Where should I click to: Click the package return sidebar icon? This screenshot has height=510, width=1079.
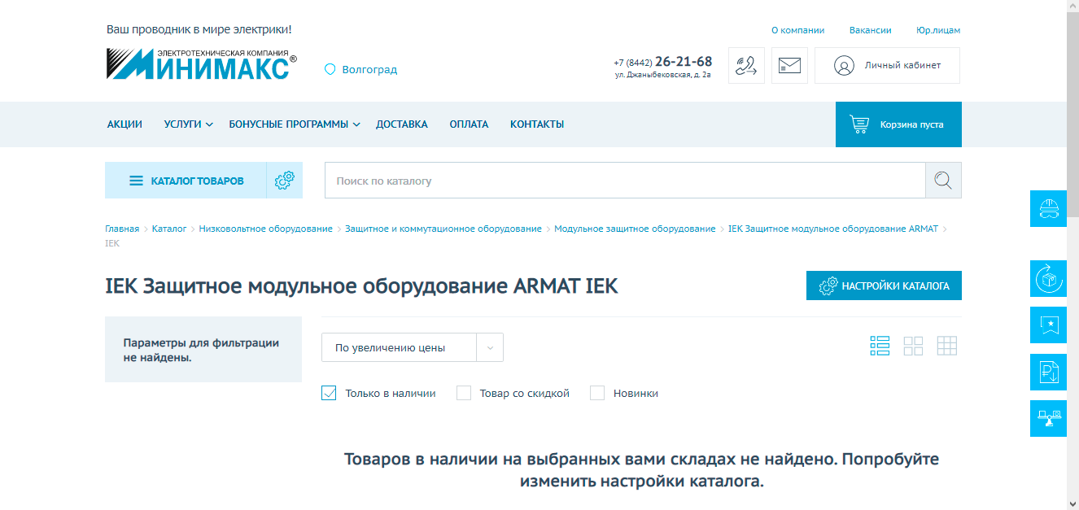tap(1048, 279)
